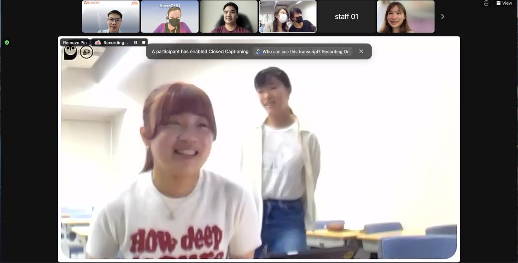This screenshot has width=518, height=263.
Task: Click the cloud recording indicator icon
Action: click(98, 43)
